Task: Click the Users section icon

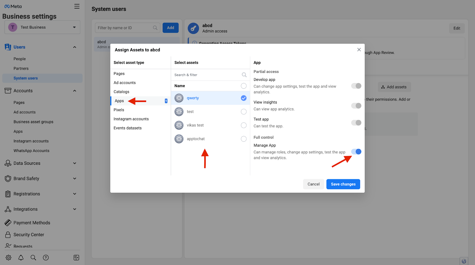Action: point(8,47)
